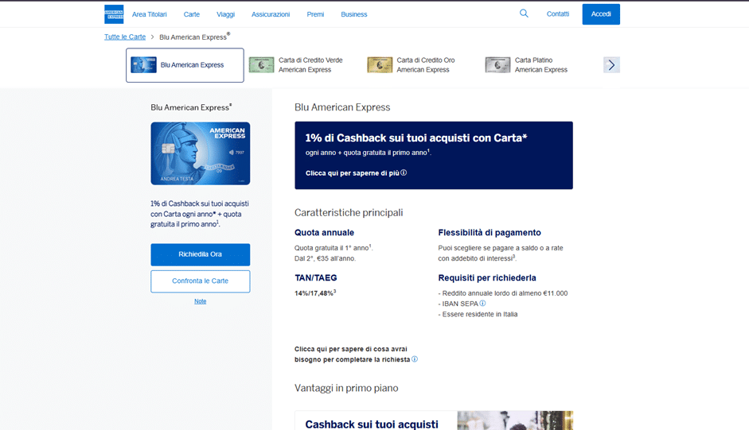Open the Note link
This screenshot has height=430, width=749.
(x=200, y=301)
